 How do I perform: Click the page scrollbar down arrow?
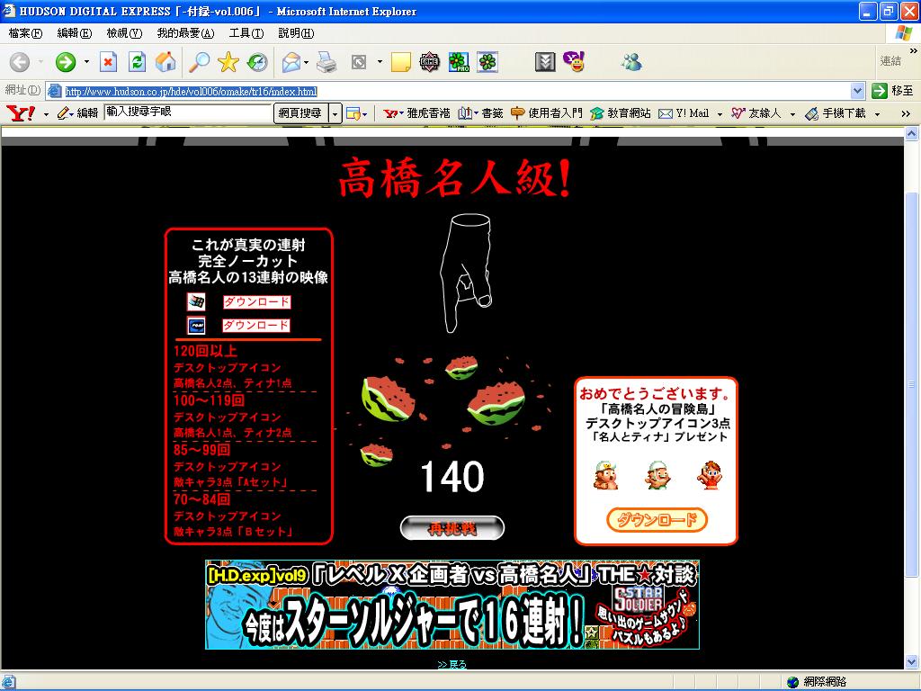coord(912,661)
